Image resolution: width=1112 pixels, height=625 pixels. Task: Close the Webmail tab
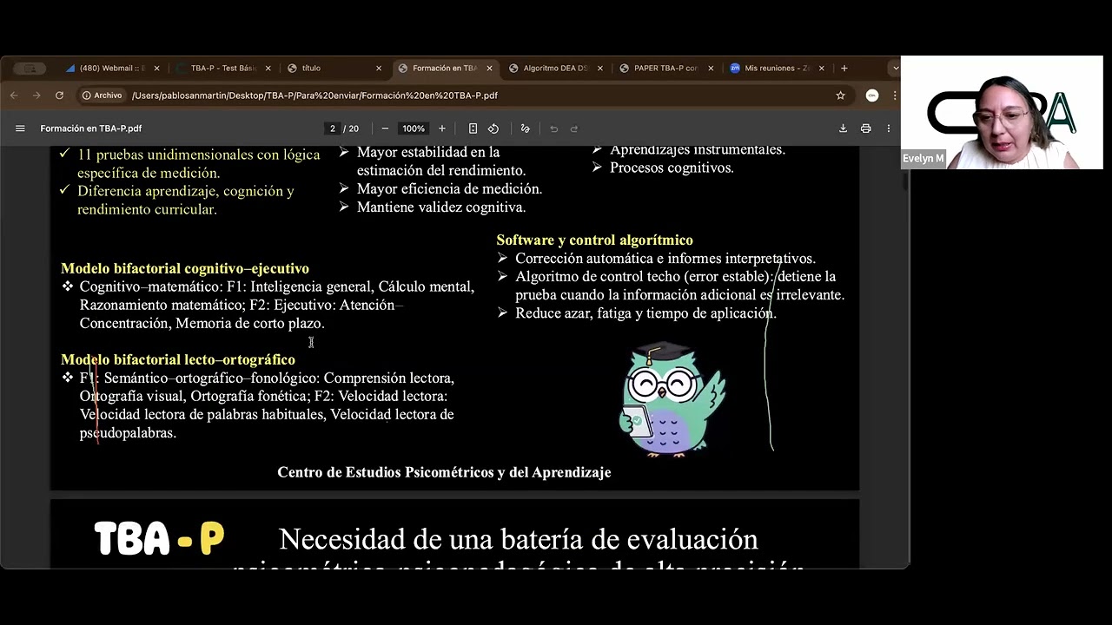(x=156, y=68)
